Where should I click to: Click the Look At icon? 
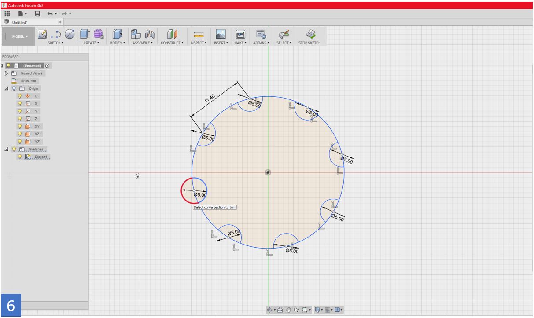pos(280,310)
